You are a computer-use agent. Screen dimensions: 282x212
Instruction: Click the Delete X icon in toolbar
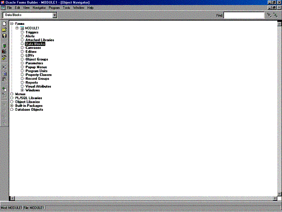click(4, 95)
